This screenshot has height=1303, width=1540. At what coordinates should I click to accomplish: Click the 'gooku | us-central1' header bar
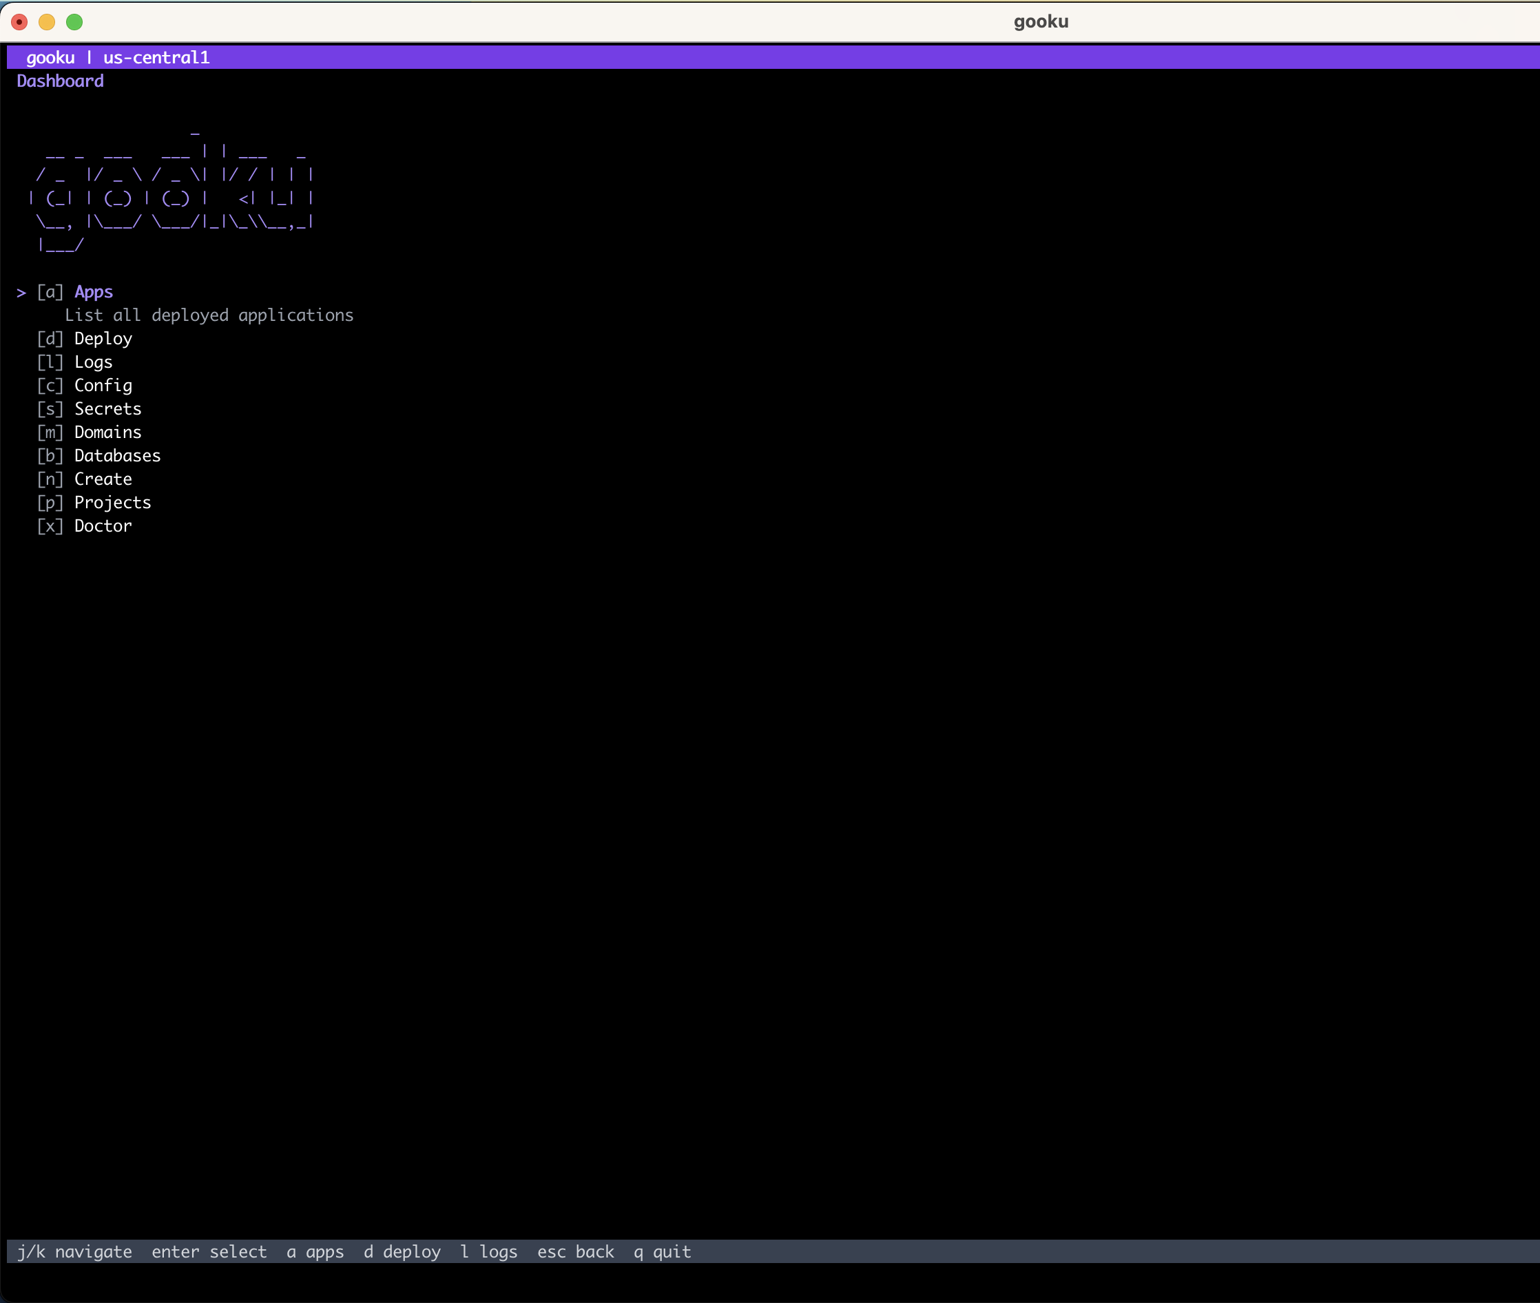tap(773, 58)
